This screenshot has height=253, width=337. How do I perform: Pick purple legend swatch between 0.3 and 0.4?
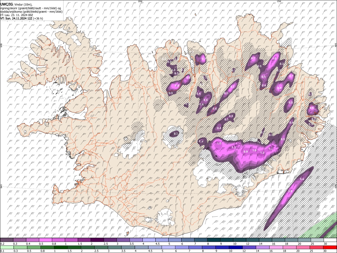(19, 240)
